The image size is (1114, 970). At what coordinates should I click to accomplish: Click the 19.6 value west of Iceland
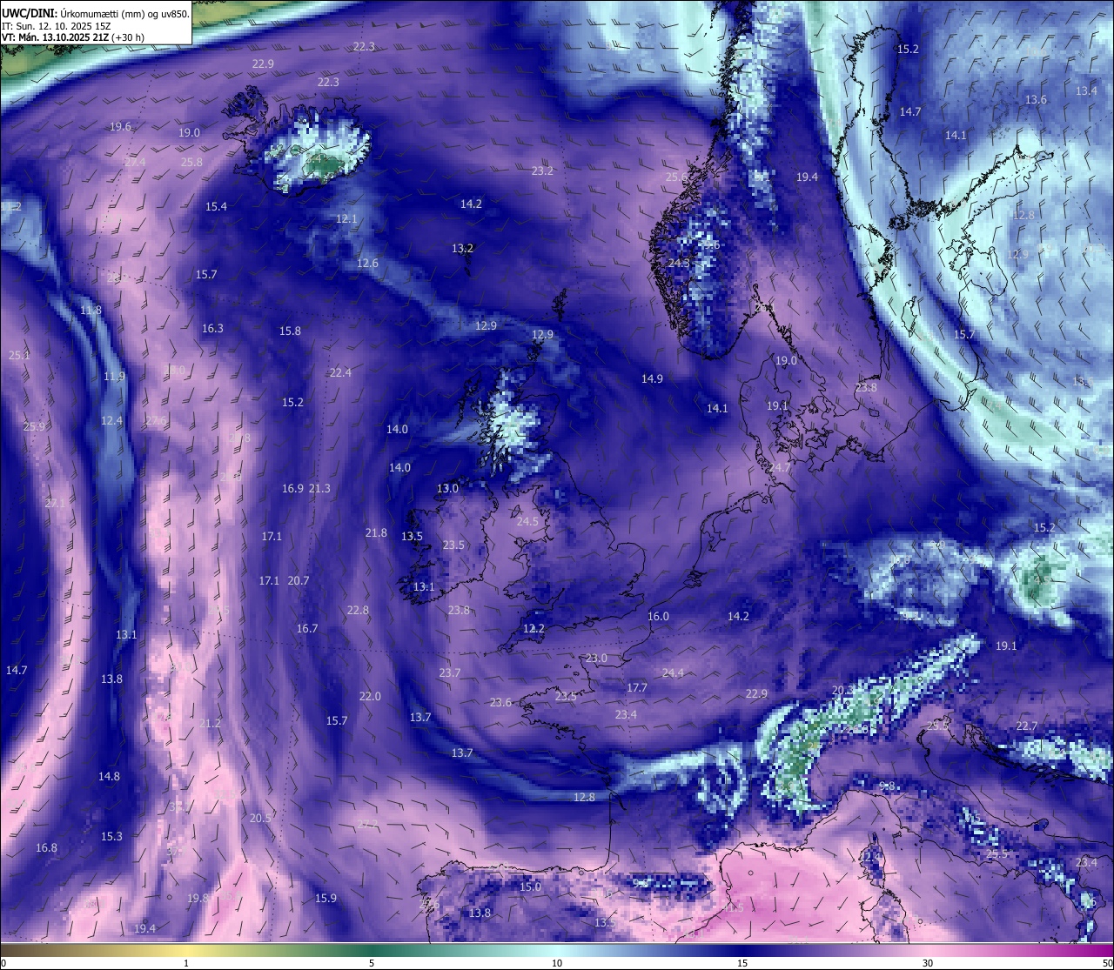[120, 127]
